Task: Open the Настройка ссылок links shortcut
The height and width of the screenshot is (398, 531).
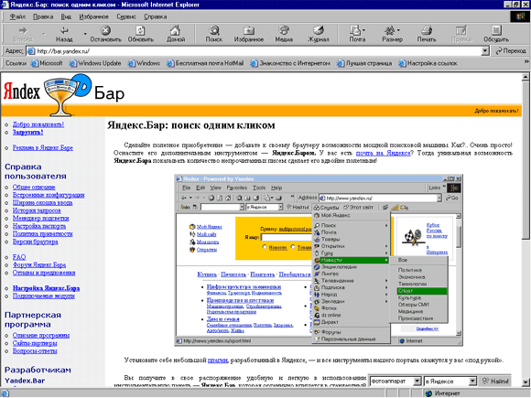Action: click(428, 63)
